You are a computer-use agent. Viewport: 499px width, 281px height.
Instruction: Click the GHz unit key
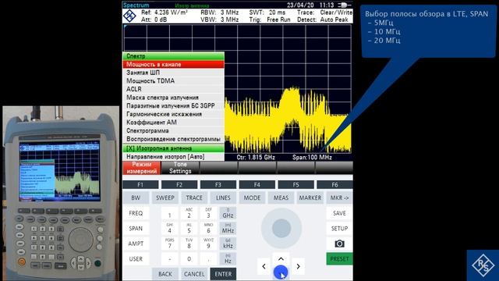point(228,213)
